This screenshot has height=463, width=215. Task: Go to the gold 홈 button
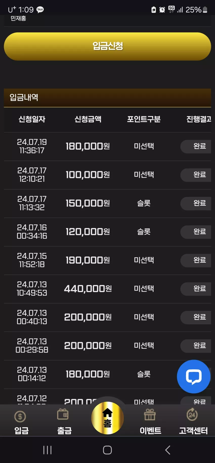tap(107, 418)
